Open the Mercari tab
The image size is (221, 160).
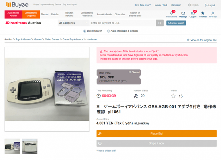pyautogui.click(x=45, y=14)
